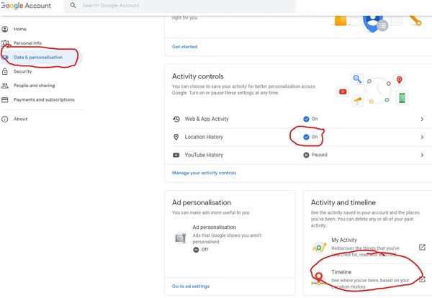432x298 pixels.
Task: Click the Get started link
Action: tap(184, 47)
